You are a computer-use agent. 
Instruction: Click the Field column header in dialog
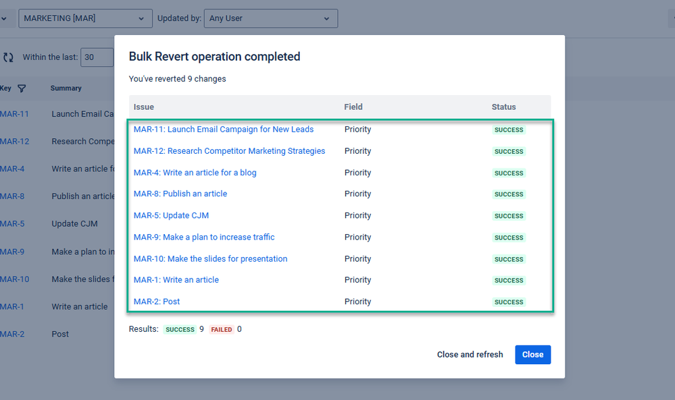(x=353, y=107)
